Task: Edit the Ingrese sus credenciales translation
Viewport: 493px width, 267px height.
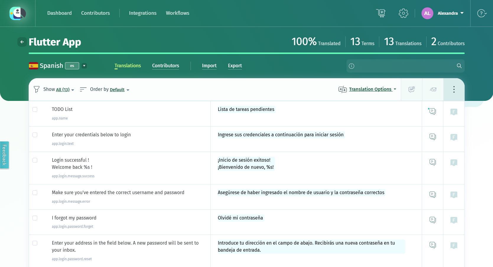Action: tap(281, 135)
